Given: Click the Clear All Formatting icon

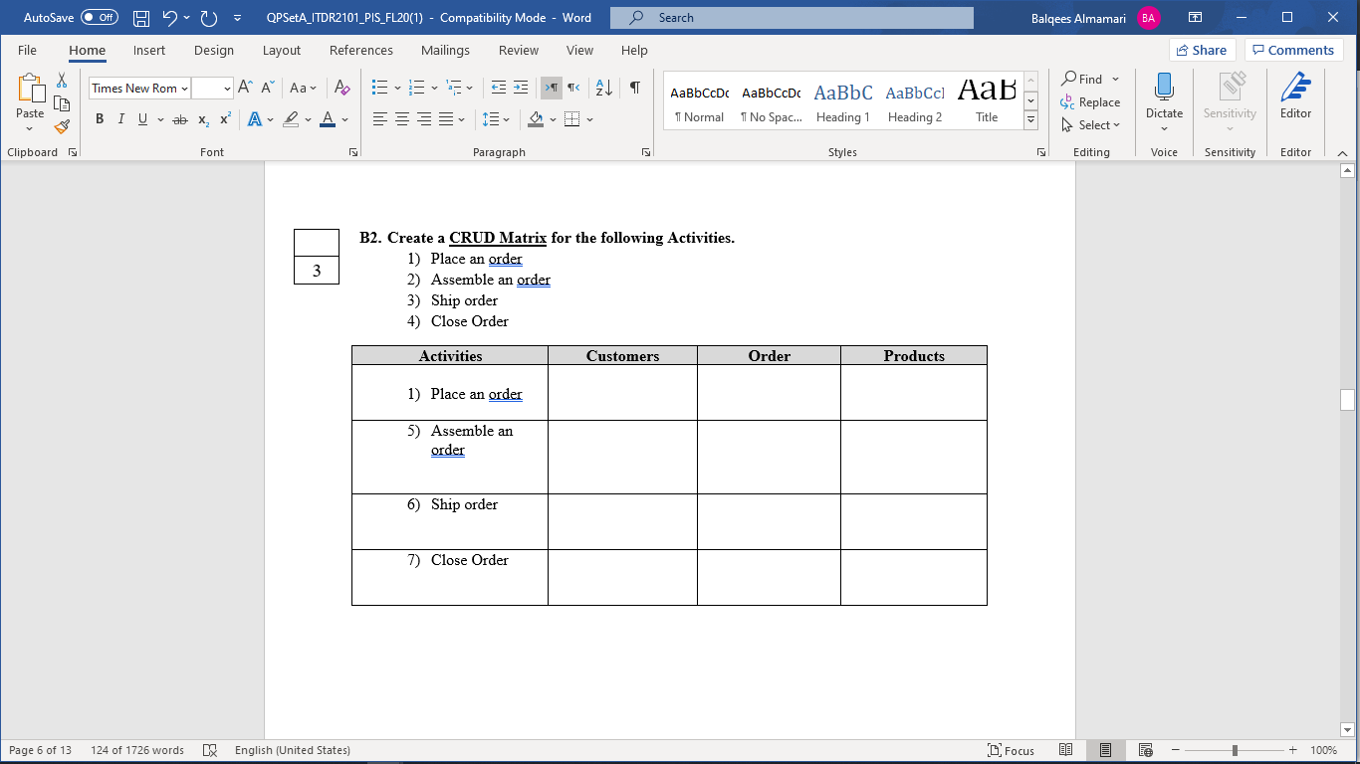Looking at the screenshot, I should point(341,88).
